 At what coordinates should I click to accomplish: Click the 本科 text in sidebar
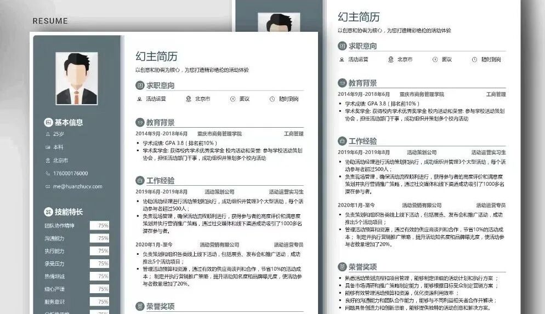pos(58,147)
